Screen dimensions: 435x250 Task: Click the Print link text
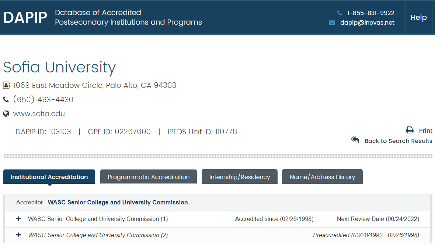[425, 131]
